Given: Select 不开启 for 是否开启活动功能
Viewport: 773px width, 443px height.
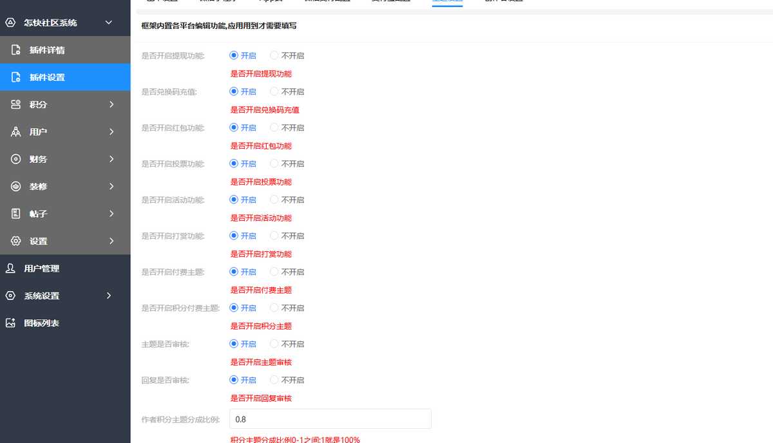Looking at the screenshot, I should tap(287, 200).
